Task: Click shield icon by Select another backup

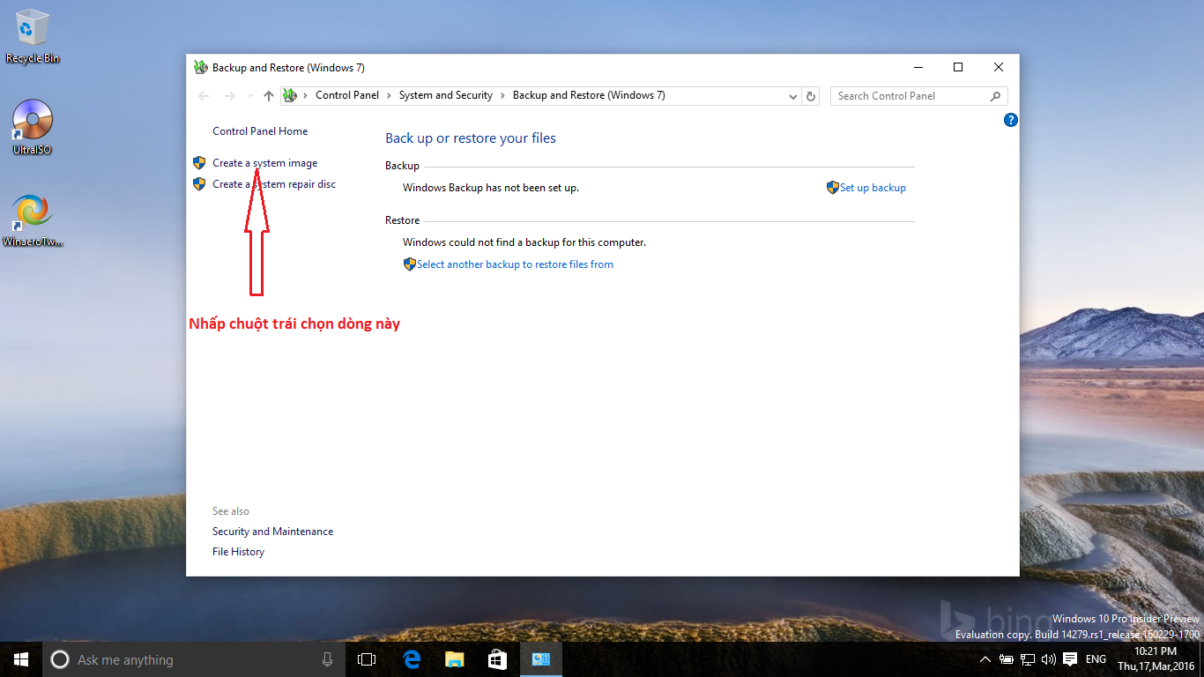Action: 410,264
